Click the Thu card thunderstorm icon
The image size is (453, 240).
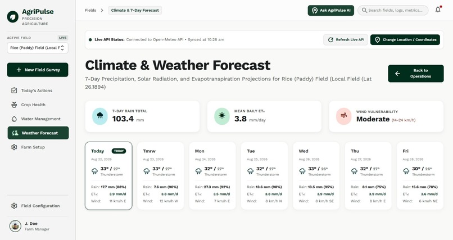(x=354, y=171)
